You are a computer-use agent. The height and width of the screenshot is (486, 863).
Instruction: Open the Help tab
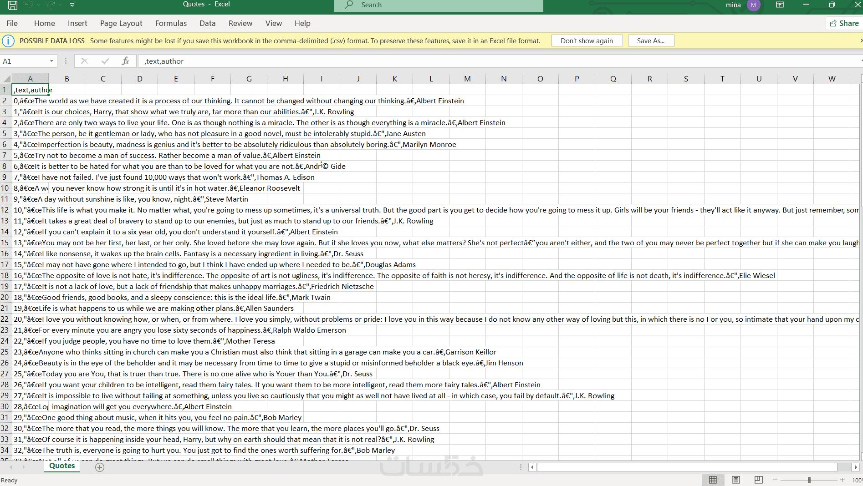click(302, 23)
